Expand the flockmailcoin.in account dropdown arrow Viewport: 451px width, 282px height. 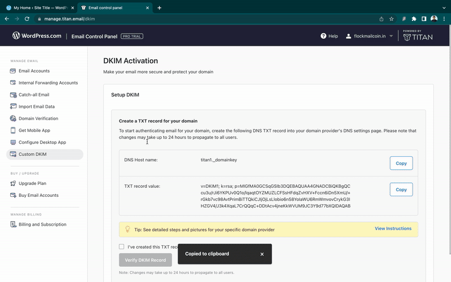(x=391, y=36)
